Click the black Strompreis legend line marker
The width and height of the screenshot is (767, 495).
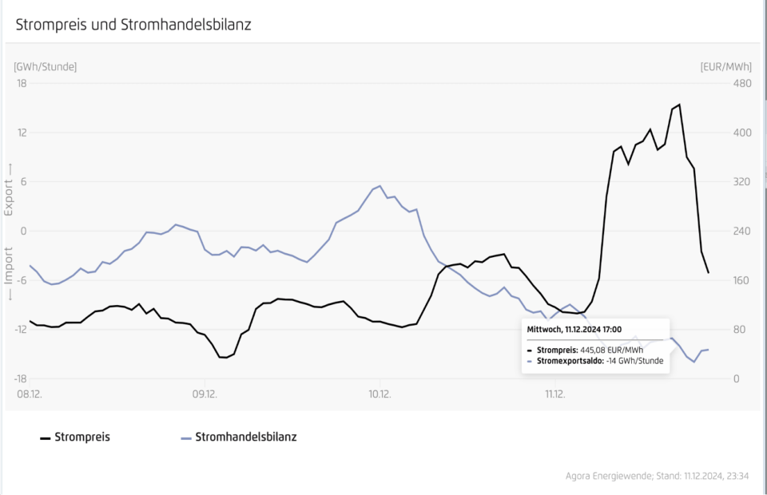point(45,438)
